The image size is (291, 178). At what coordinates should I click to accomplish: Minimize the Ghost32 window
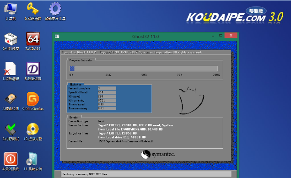(213, 36)
